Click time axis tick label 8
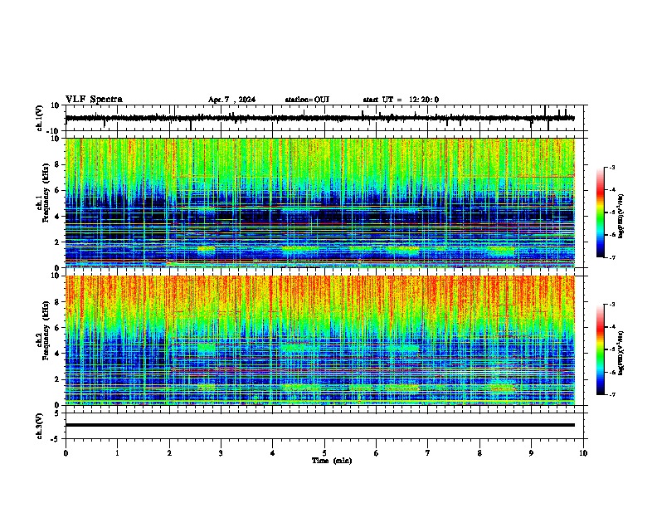Screen dimensions: 657x508 pos(479,453)
